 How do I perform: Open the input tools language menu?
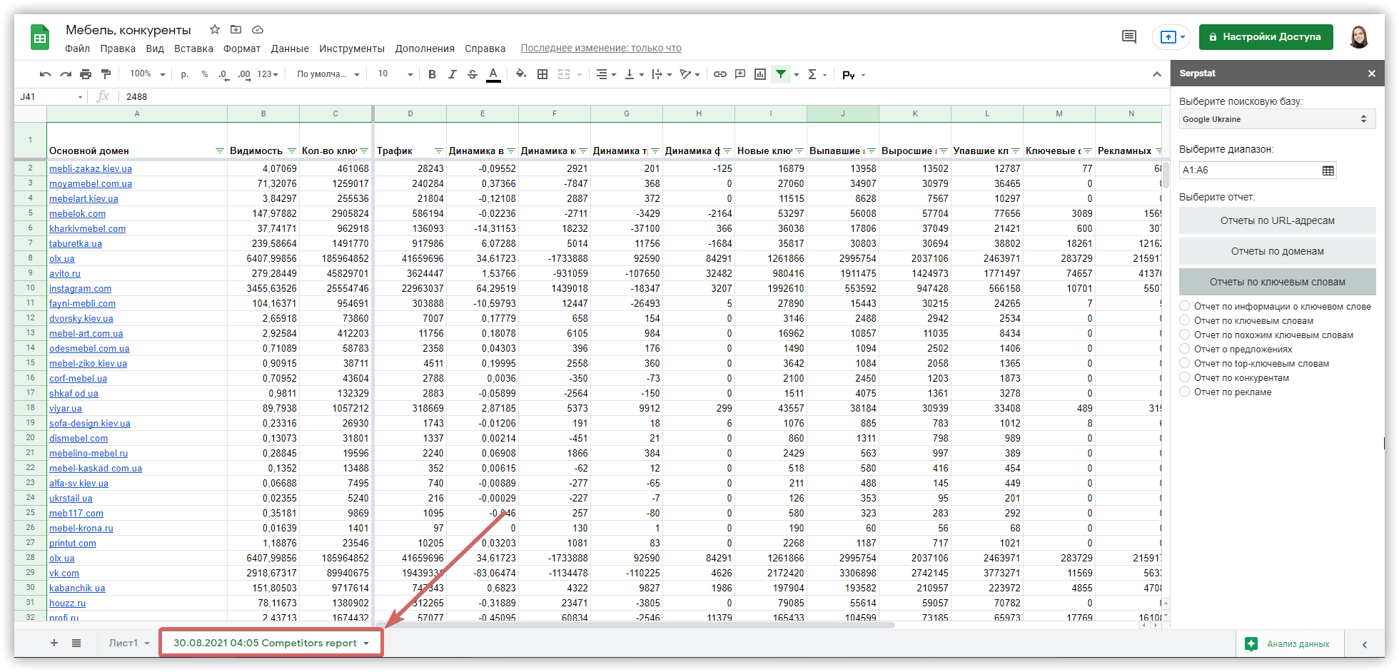point(853,75)
